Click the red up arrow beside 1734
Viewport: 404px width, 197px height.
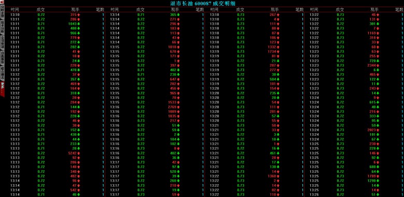[x=278, y=52]
